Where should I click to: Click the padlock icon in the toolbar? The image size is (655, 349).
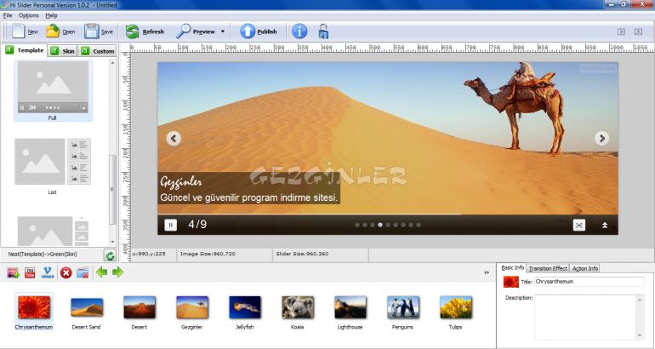point(323,31)
